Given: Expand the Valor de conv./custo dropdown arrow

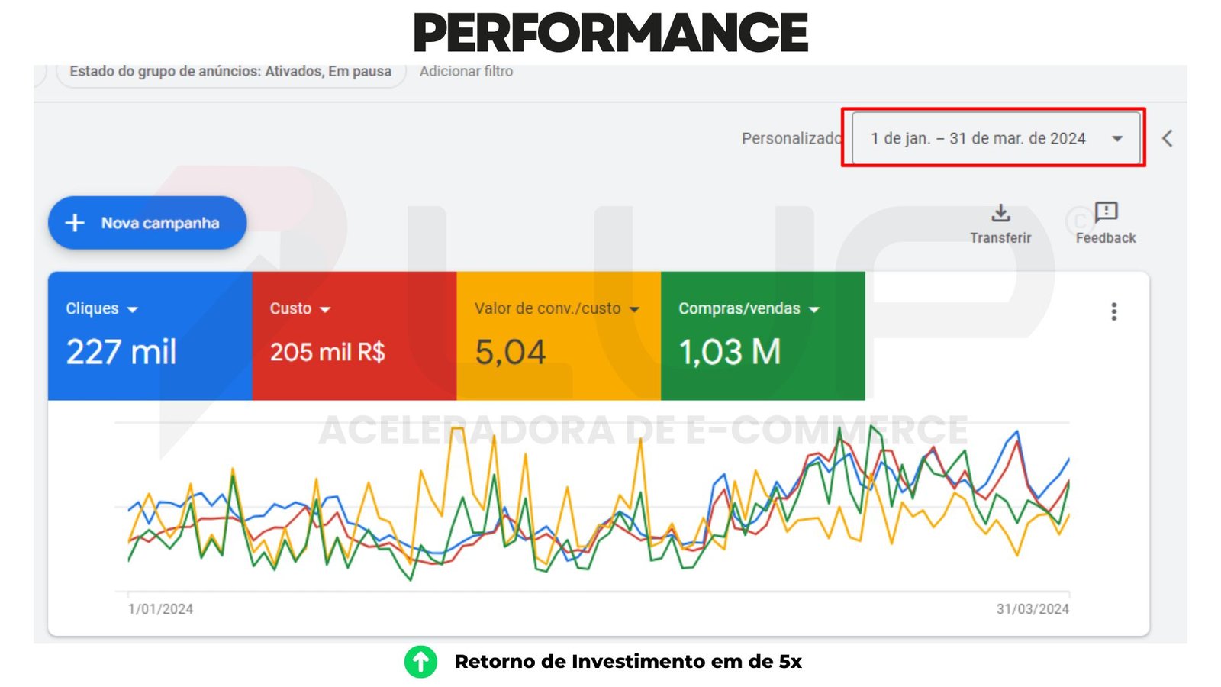Looking at the screenshot, I should tap(634, 309).
